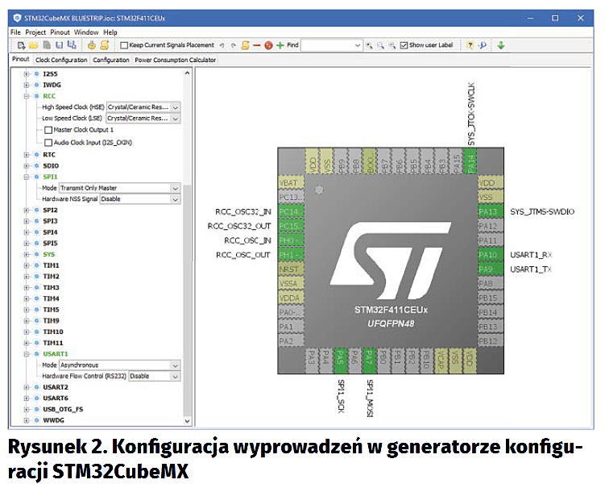Click the New Project toolbar icon
Viewport: 605px width, 488px height.
click(x=21, y=45)
